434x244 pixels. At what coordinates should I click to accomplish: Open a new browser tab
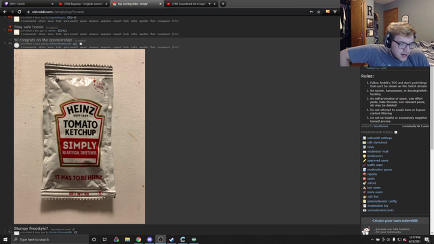pos(223,4)
